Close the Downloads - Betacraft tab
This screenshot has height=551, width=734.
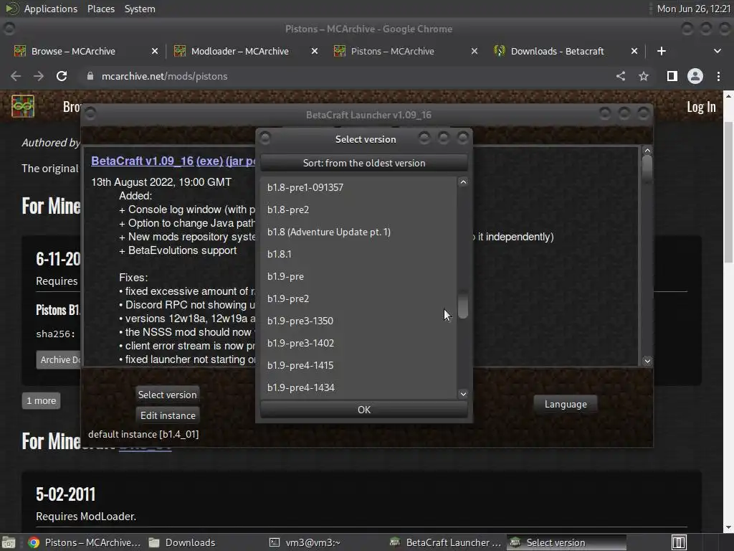coord(634,51)
